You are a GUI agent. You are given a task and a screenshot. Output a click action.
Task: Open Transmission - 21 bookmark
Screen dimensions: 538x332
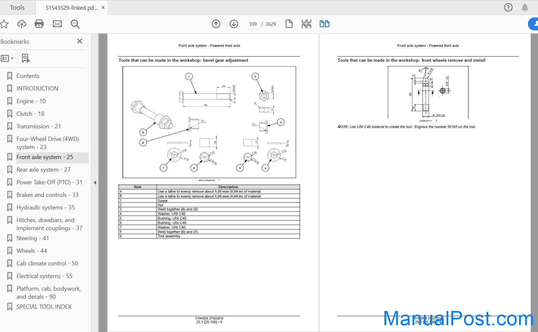(x=39, y=126)
